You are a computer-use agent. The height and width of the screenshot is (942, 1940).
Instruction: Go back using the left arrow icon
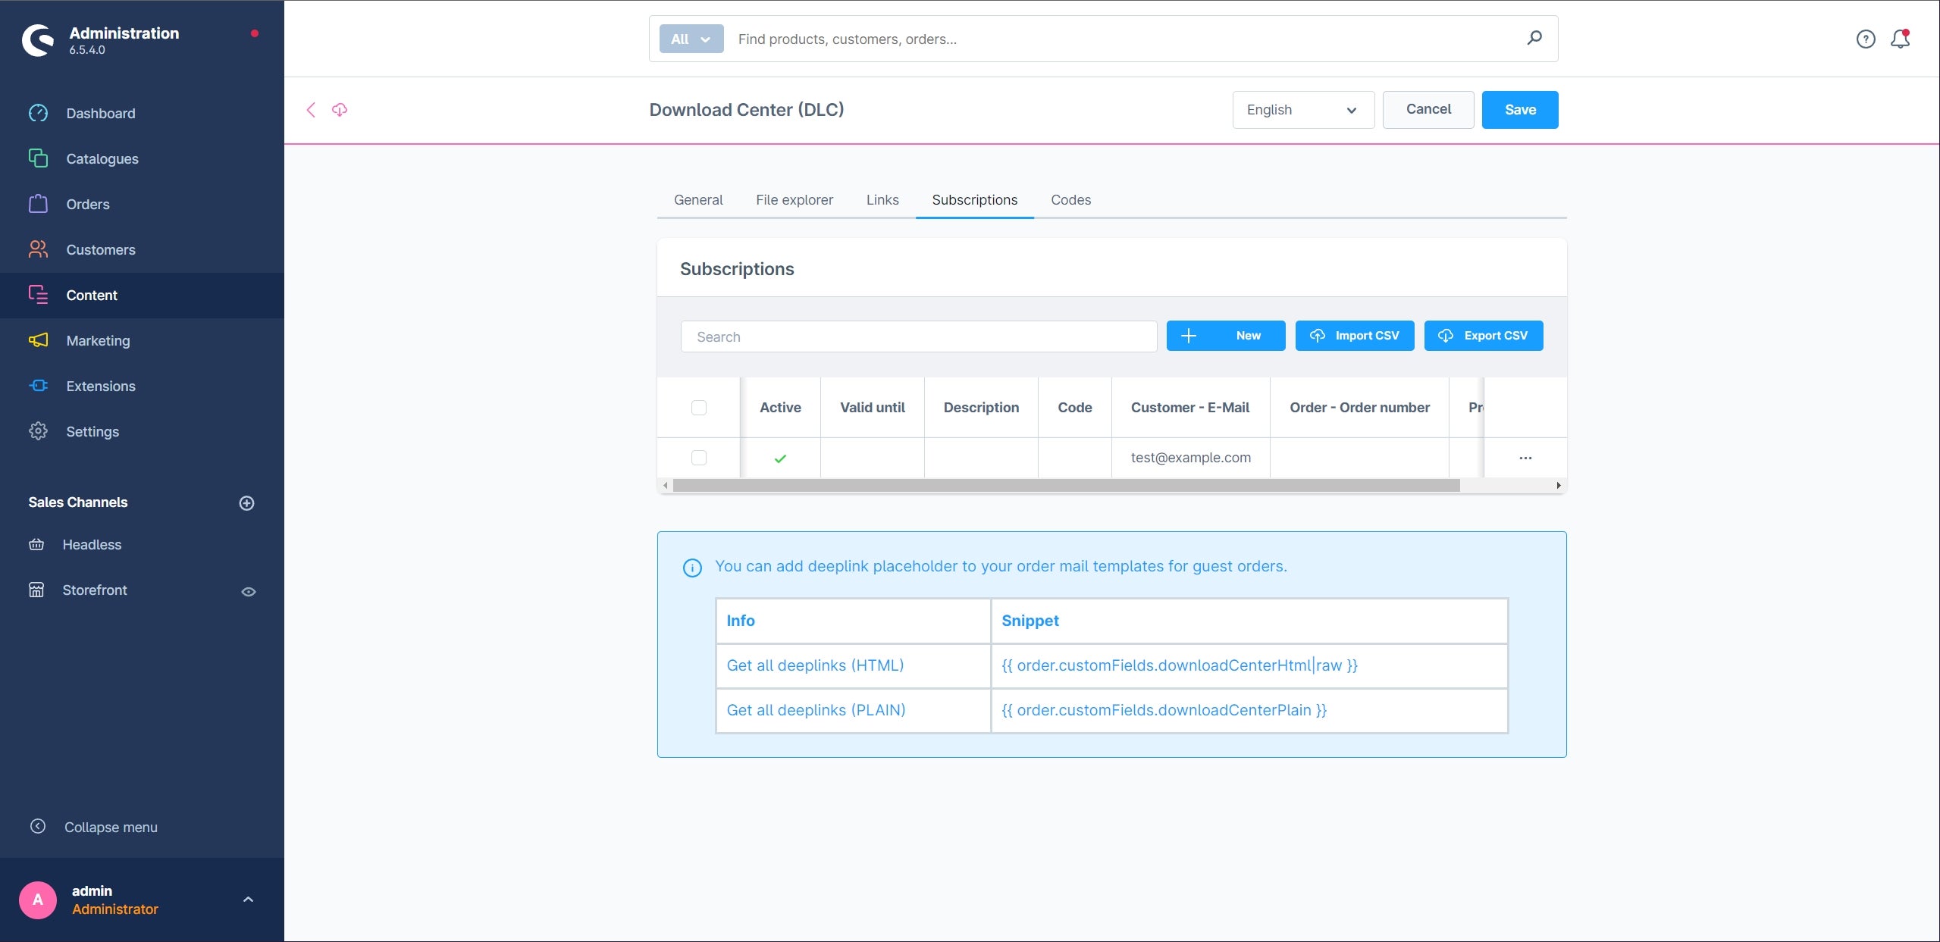tap(311, 110)
